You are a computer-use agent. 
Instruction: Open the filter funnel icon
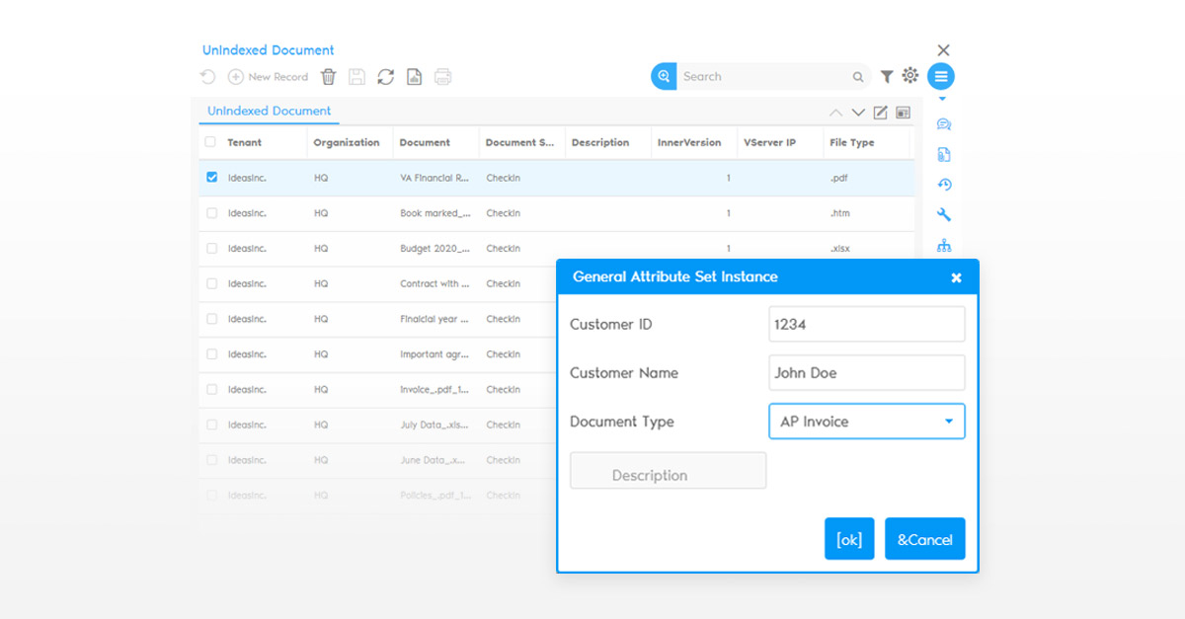(x=887, y=77)
